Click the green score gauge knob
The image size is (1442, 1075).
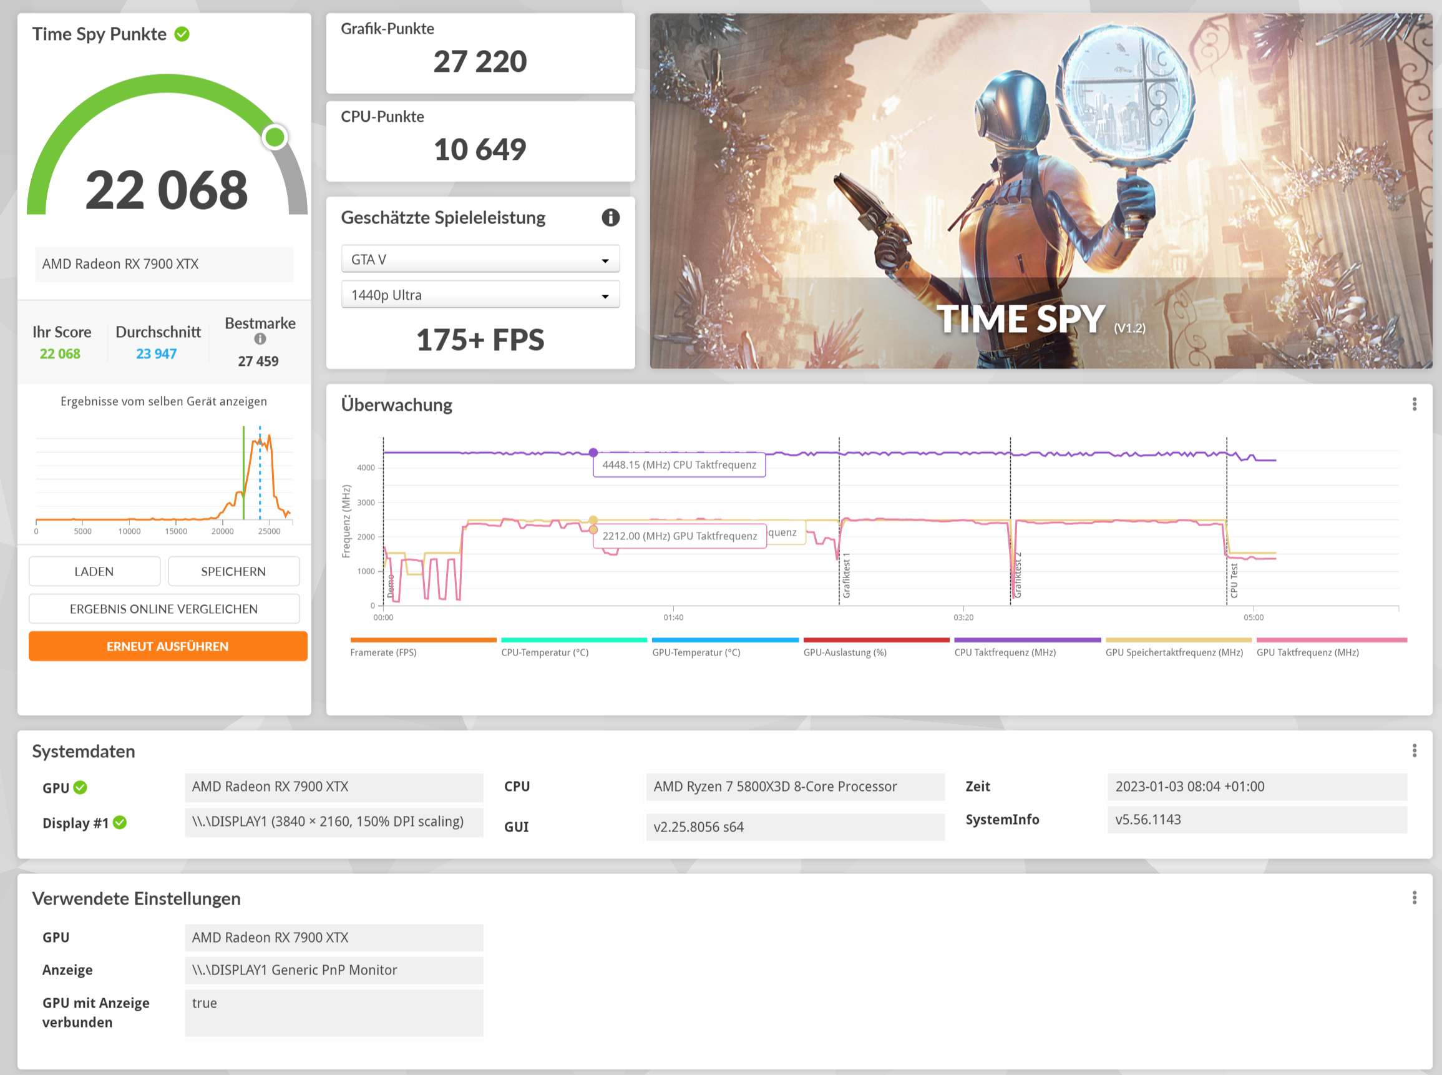click(x=275, y=137)
